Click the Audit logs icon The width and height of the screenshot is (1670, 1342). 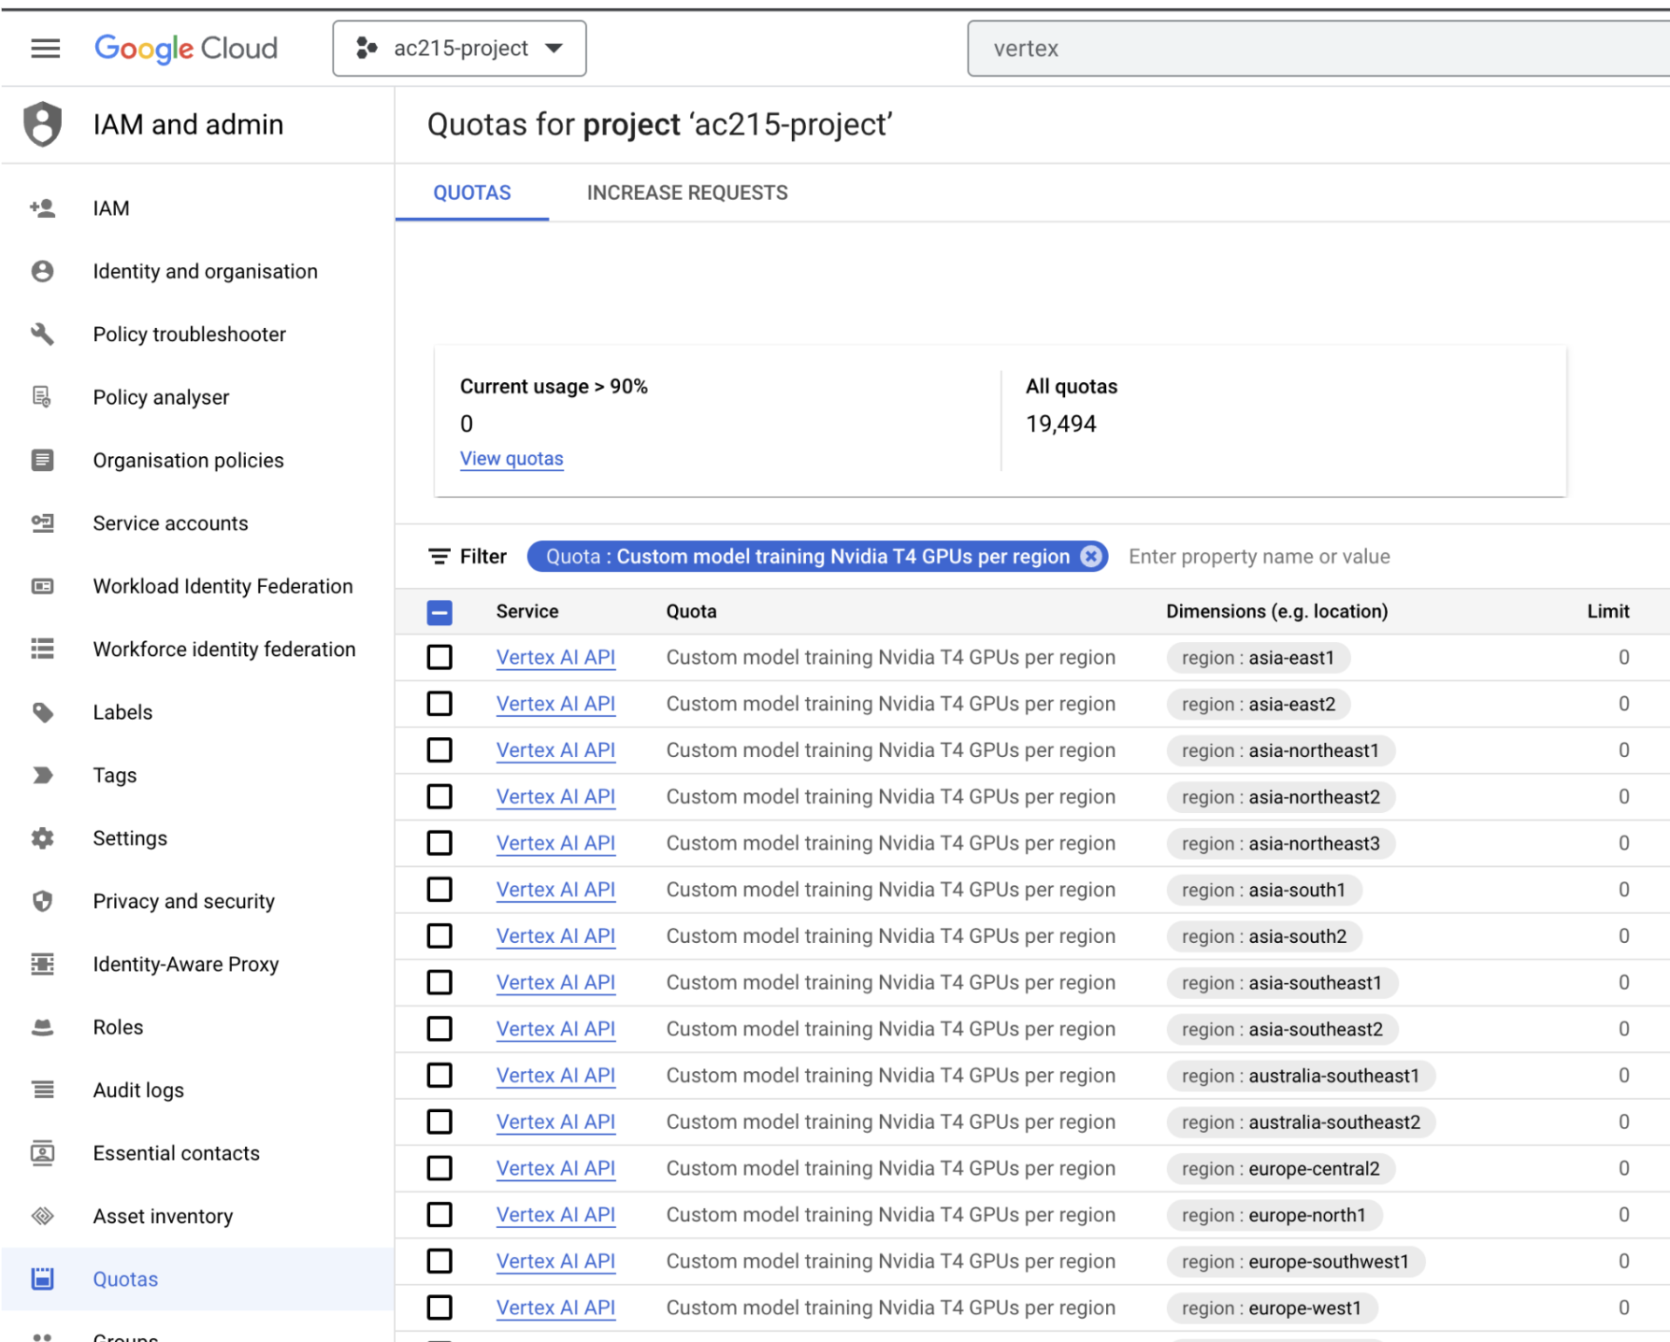point(42,1090)
